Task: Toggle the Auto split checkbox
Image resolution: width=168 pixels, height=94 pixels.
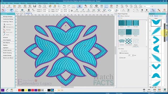Action: pyautogui.click(x=120, y=58)
